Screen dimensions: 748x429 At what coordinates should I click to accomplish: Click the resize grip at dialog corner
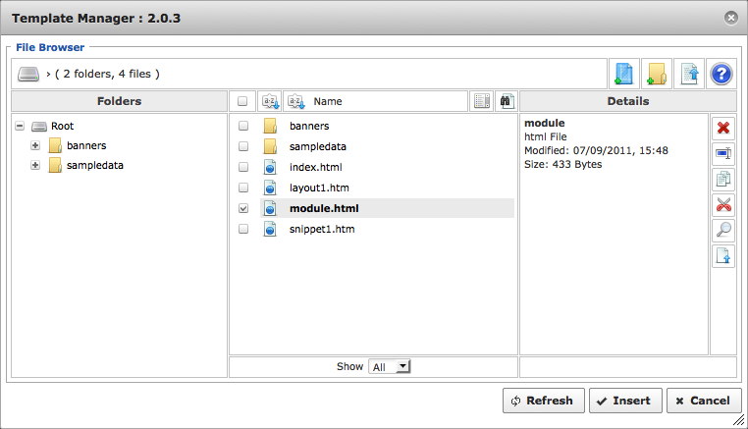click(x=739, y=420)
